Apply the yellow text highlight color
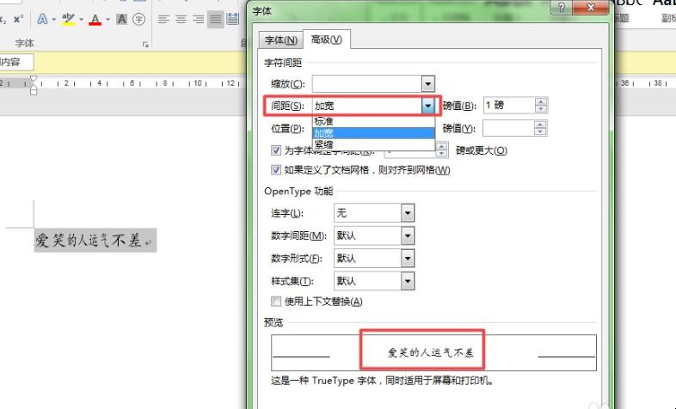This screenshot has width=676, height=409. pyautogui.click(x=68, y=20)
